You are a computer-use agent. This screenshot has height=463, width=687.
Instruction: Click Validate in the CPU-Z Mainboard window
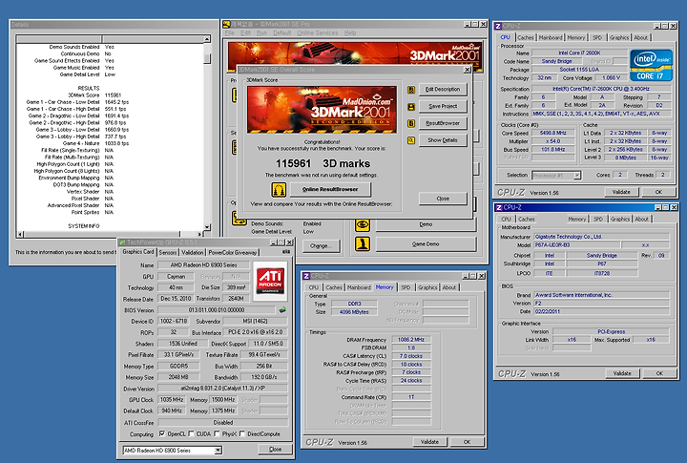point(622,373)
